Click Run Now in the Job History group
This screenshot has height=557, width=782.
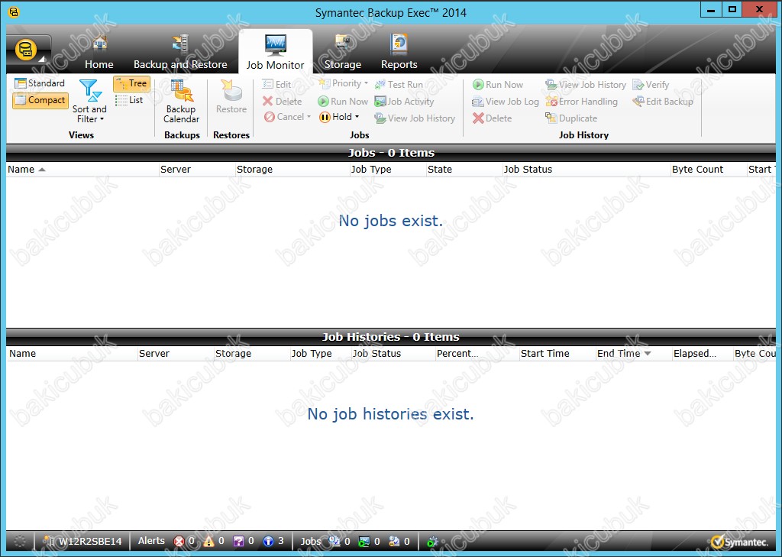498,84
